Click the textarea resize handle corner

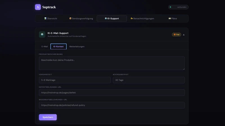[184, 69]
